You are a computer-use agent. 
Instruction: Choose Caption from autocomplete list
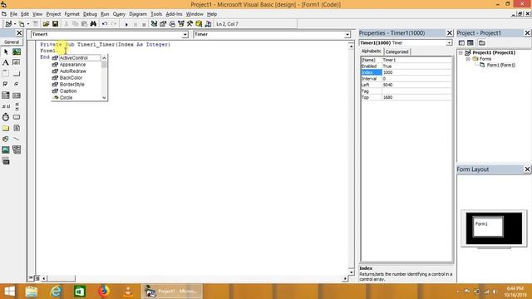(x=68, y=91)
